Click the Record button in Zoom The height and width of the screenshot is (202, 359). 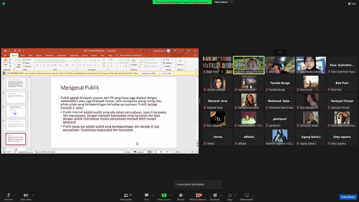pyautogui.click(x=181, y=196)
